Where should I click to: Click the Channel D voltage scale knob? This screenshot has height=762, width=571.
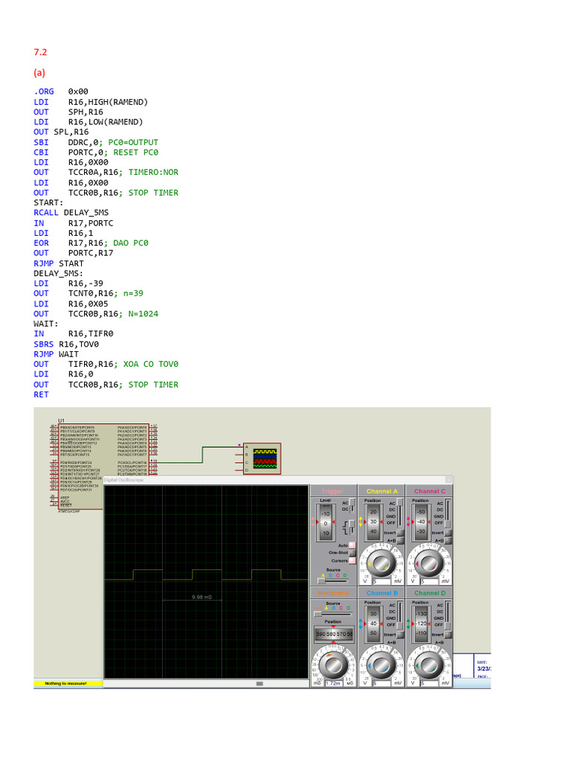pyautogui.click(x=428, y=664)
